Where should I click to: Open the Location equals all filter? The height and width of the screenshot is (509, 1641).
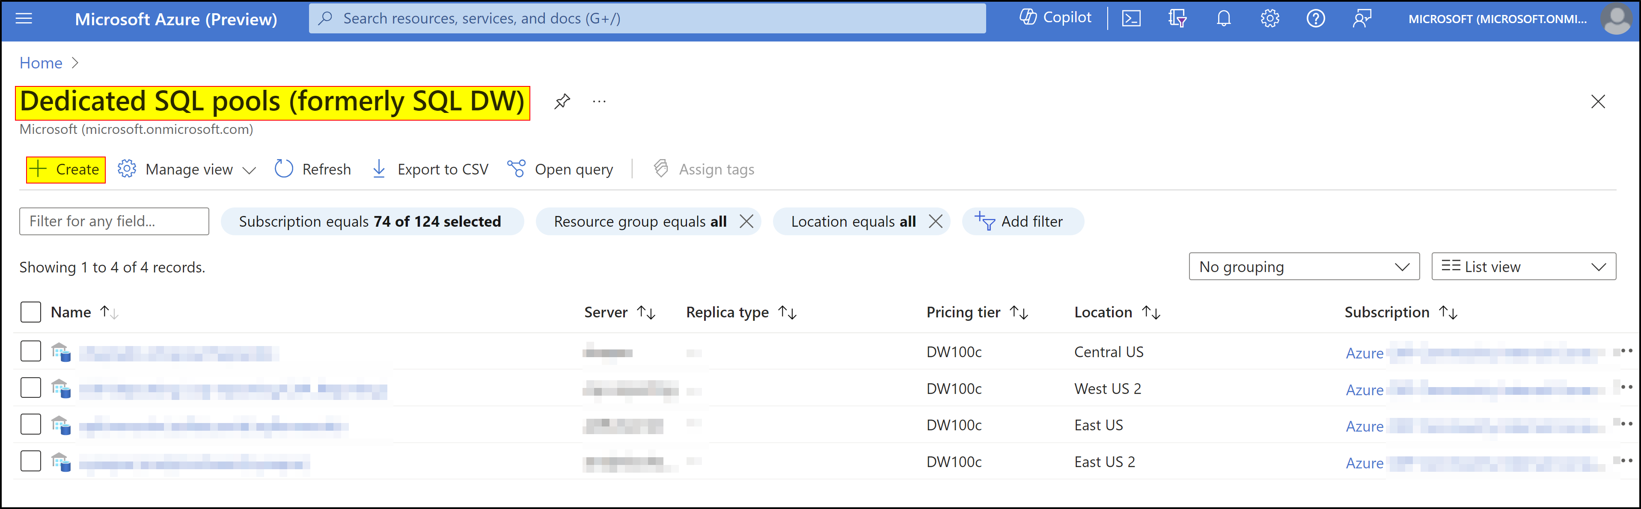pos(853,221)
